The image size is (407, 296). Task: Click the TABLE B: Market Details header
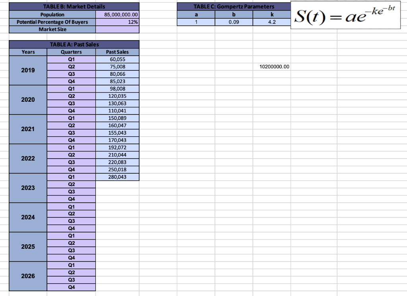(x=73, y=6)
